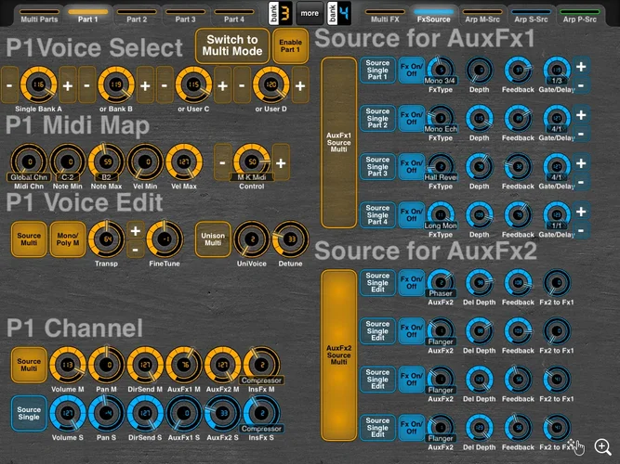Viewport: 620px width, 464px height.
Task: Toggle Fx On/Off for Part 4 row
Action: pyautogui.click(x=411, y=215)
